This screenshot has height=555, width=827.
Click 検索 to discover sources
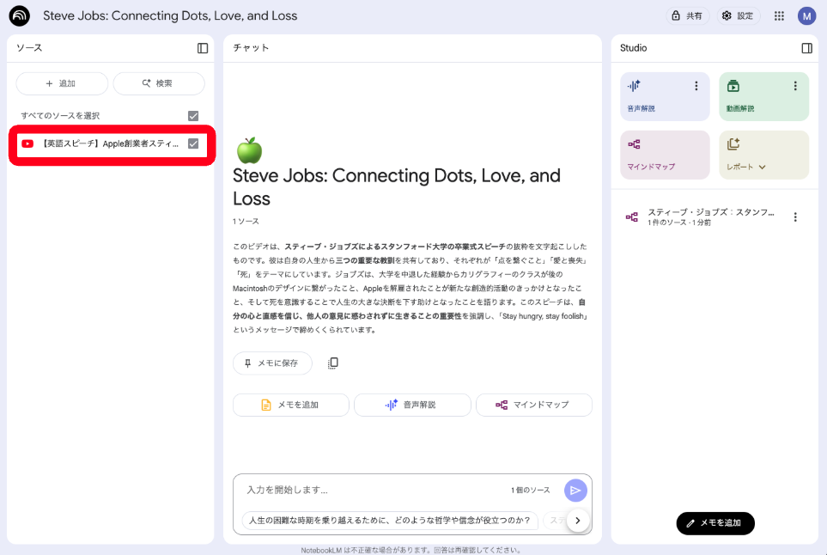coord(159,83)
